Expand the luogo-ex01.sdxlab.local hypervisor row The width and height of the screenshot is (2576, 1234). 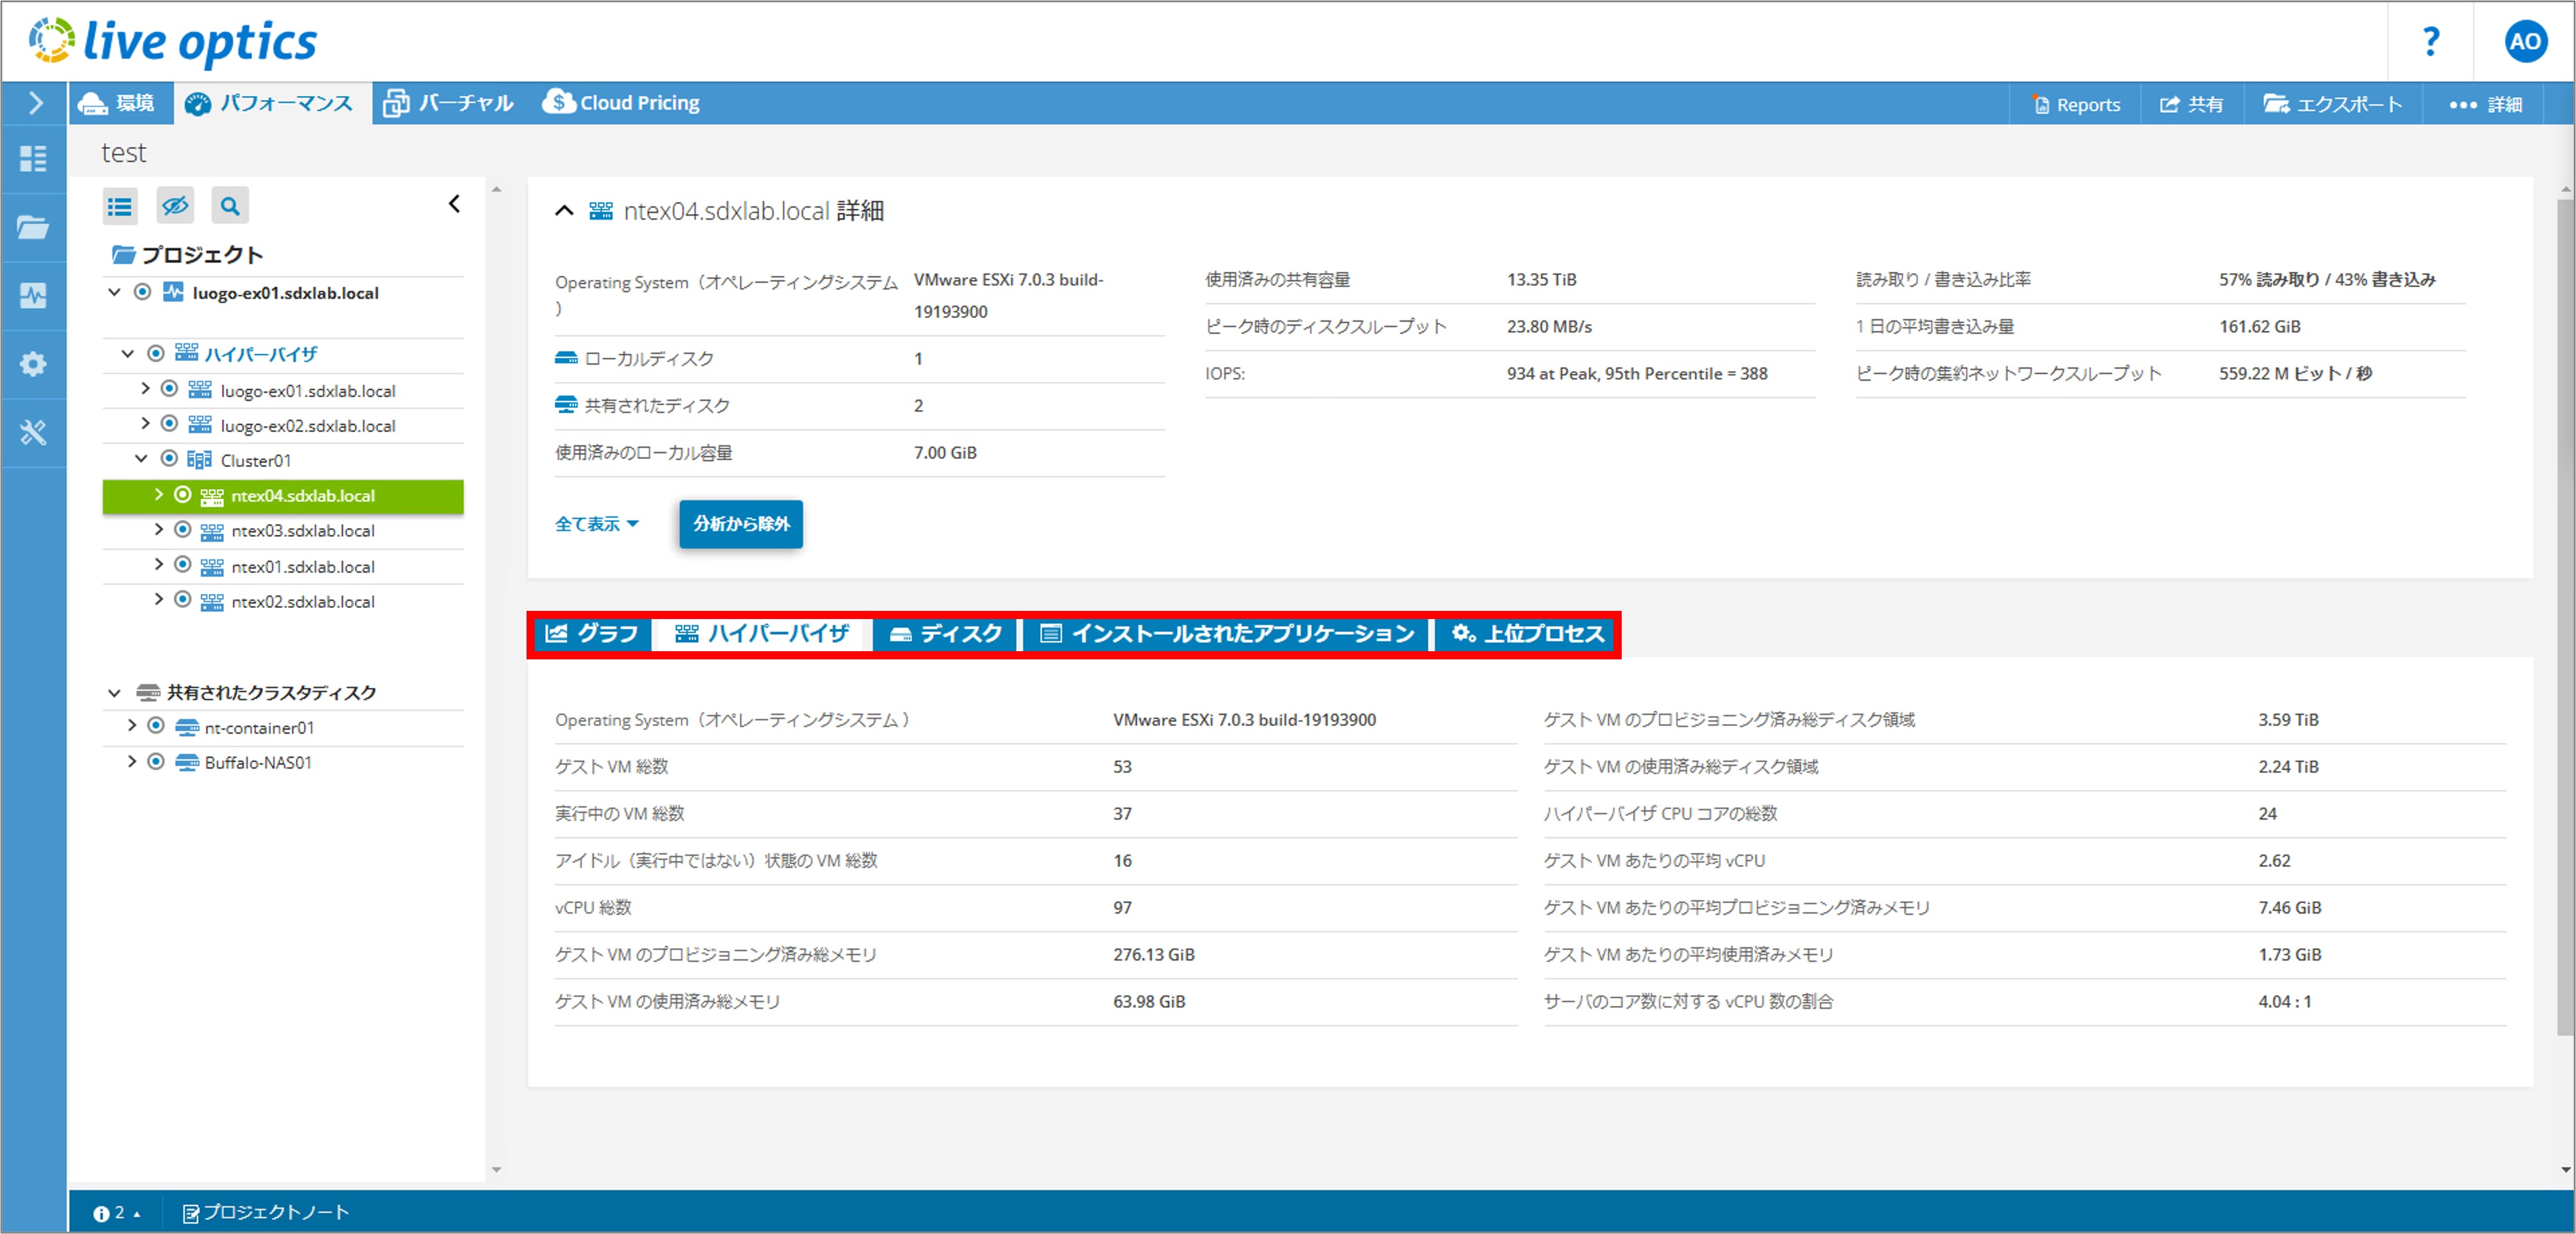click(145, 389)
